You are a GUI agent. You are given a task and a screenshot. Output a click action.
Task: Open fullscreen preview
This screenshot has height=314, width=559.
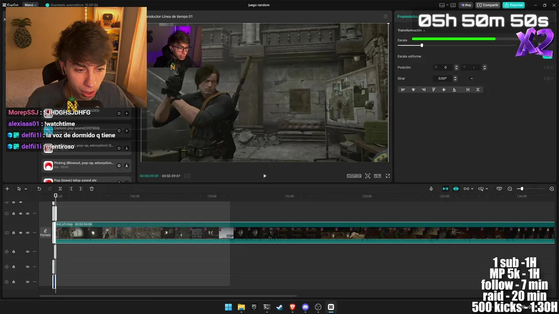pos(387,176)
